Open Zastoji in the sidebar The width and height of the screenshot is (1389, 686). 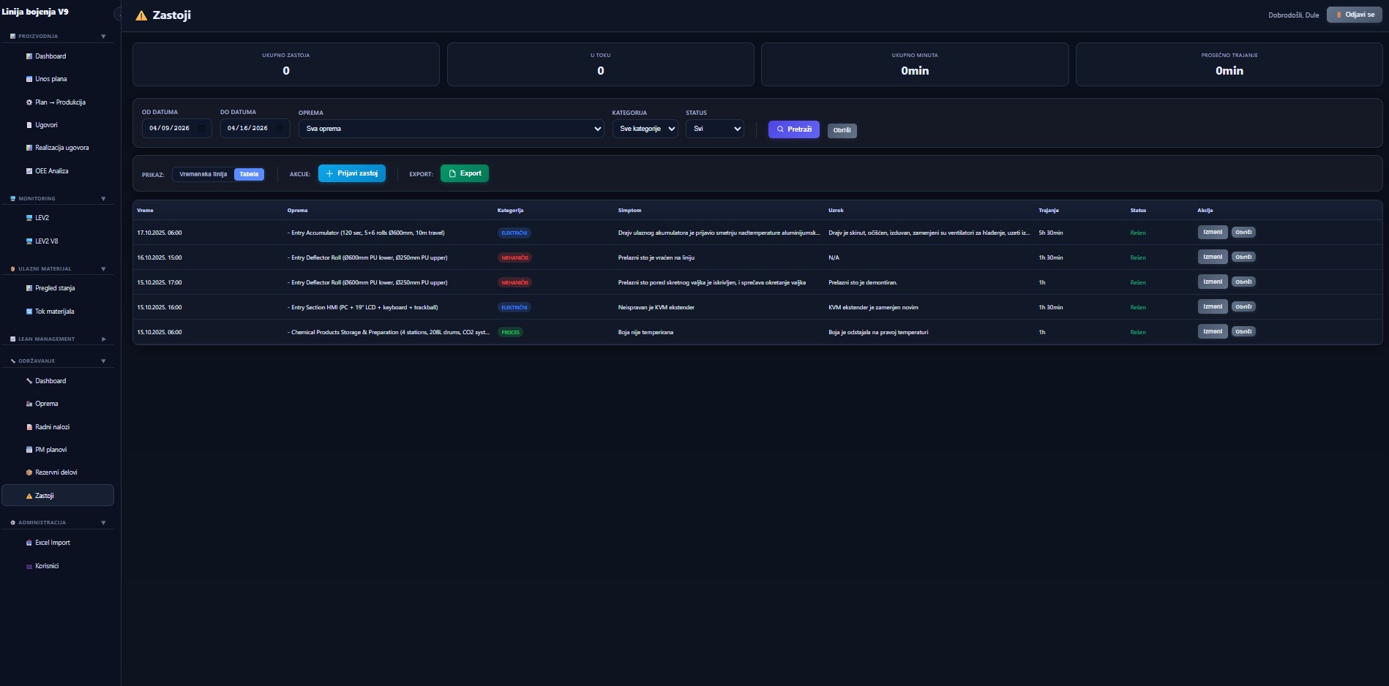(58, 495)
